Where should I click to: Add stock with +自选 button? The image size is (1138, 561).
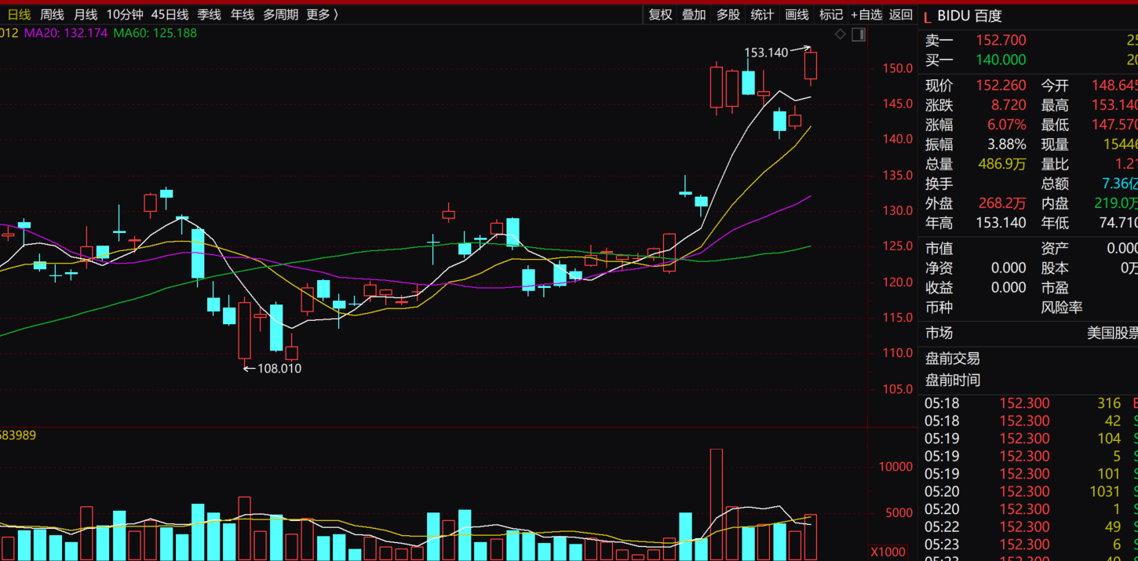[866, 14]
